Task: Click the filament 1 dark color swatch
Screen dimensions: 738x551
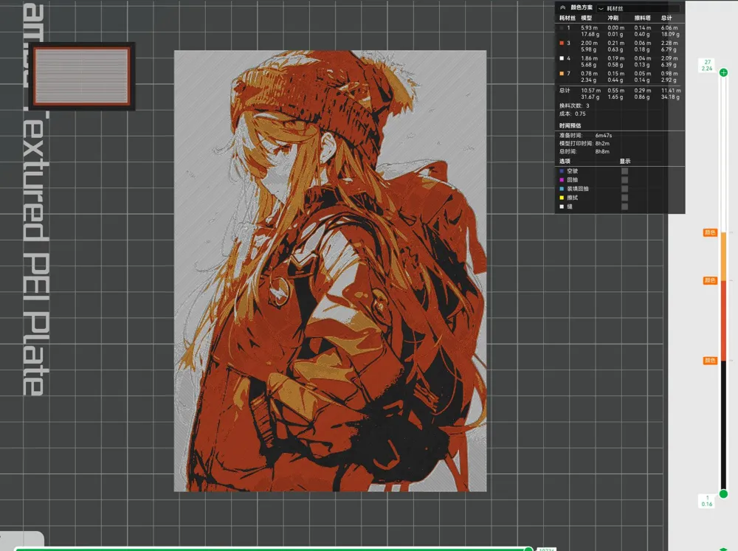Action: click(x=562, y=28)
